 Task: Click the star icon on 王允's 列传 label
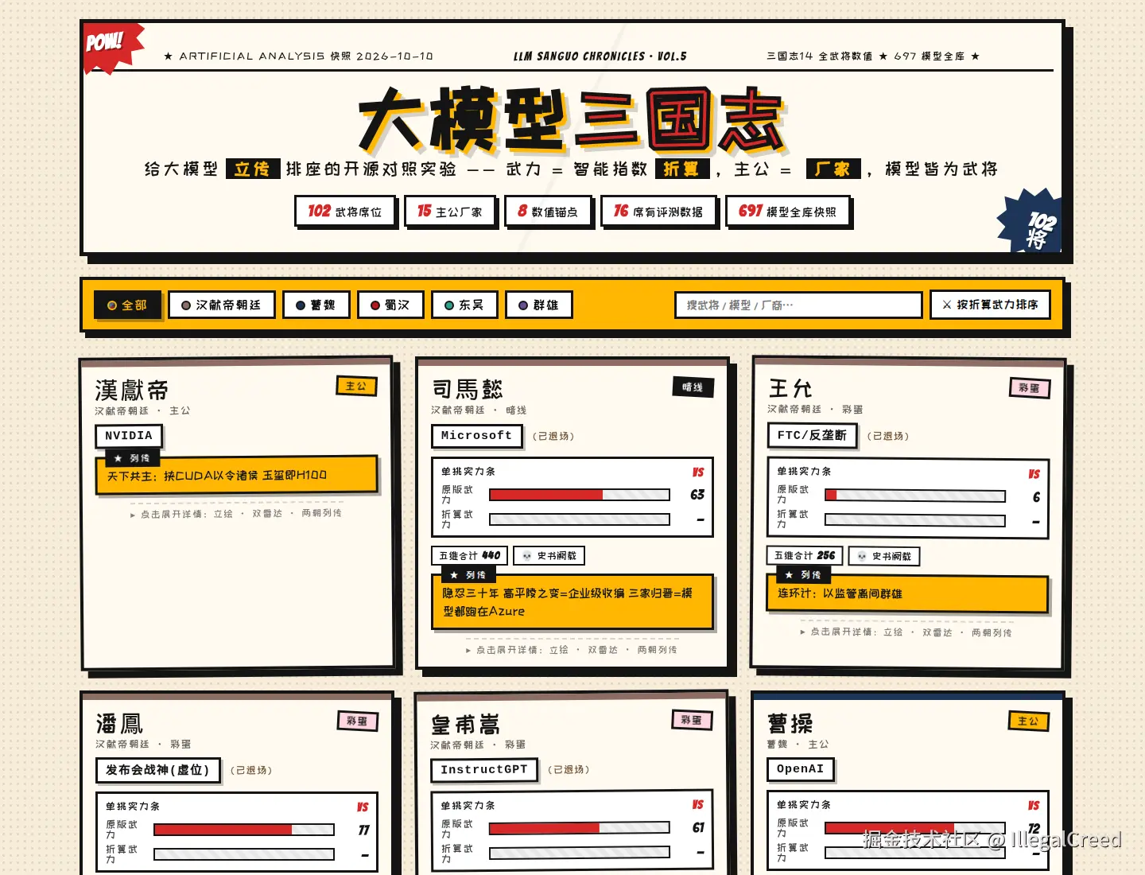tap(789, 574)
